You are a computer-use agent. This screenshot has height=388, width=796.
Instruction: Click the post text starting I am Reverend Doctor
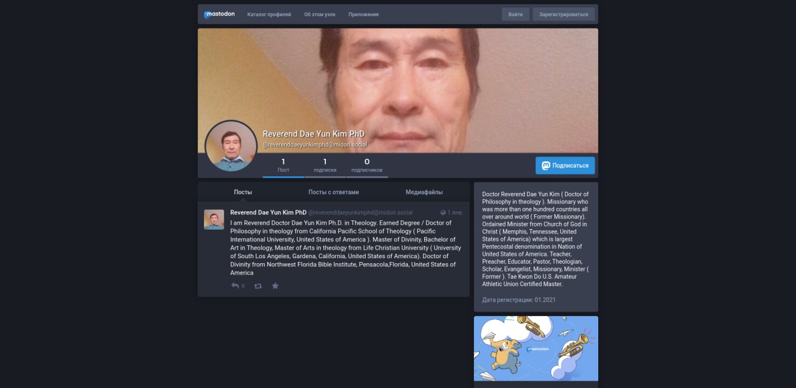(x=346, y=248)
